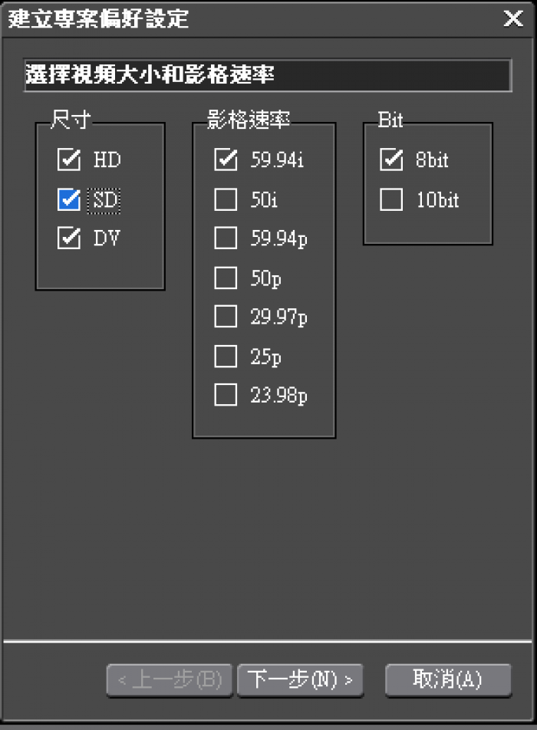Click the 選擇視頻大小和影格速率 header field

click(267, 75)
